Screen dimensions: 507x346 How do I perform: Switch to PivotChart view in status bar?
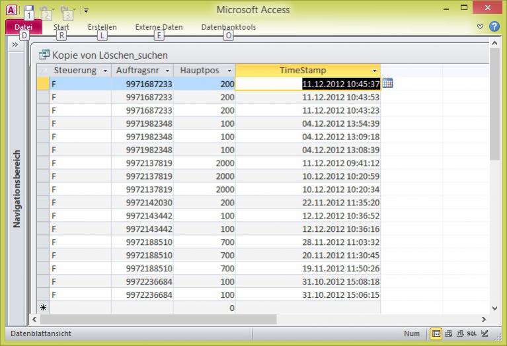(460, 333)
